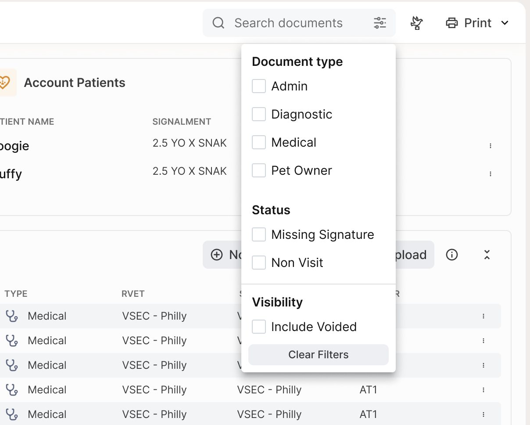Toggle the Missing Signature status checkbox

coord(259,234)
